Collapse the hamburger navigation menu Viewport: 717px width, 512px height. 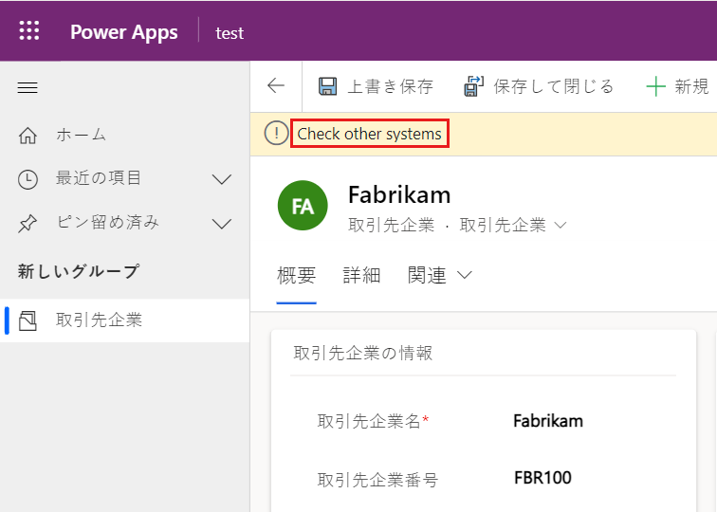coord(28,87)
